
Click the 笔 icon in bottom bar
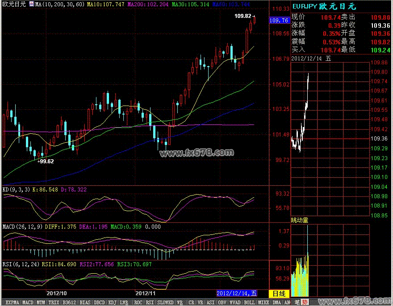pos(298,302)
